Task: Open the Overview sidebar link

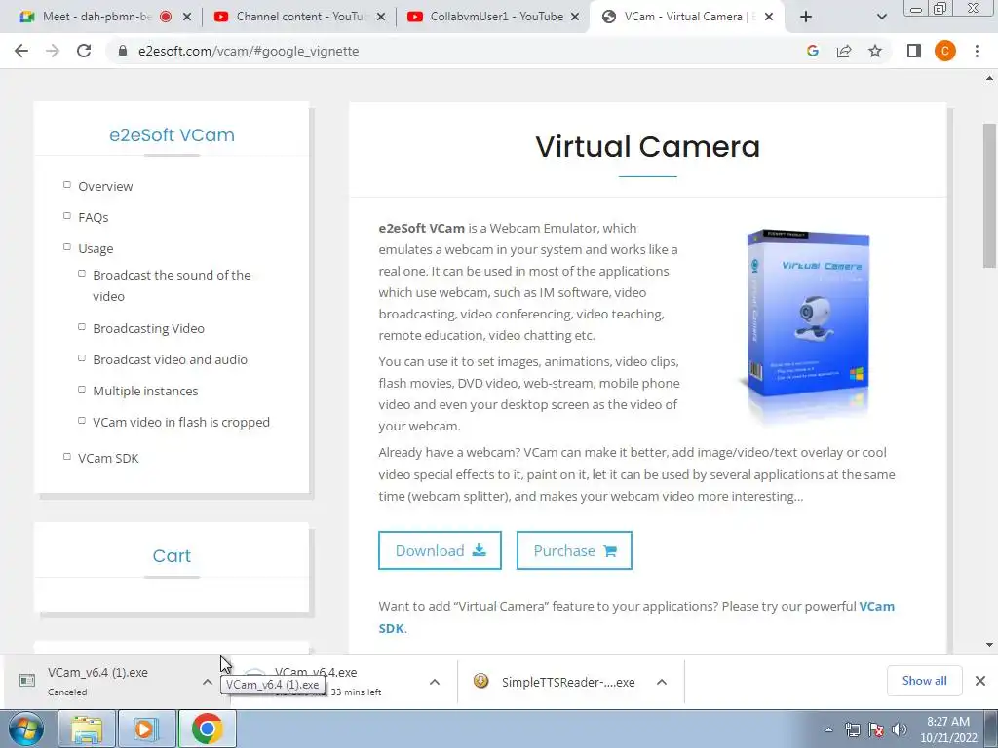Action: coord(105,186)
